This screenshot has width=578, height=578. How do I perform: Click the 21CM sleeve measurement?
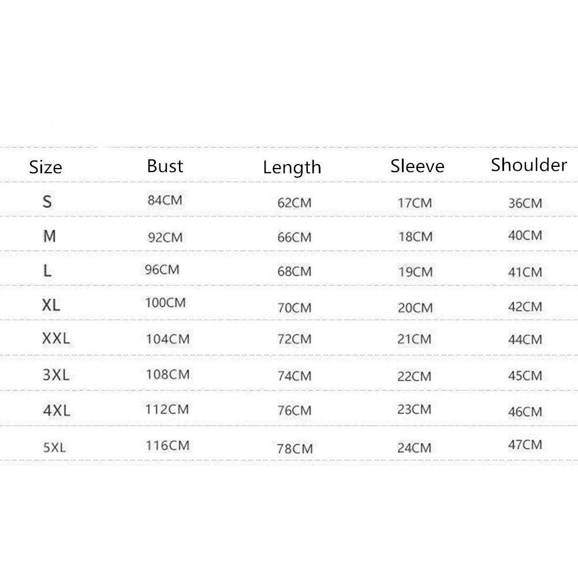pyautogui.click(x=415, y=340)
